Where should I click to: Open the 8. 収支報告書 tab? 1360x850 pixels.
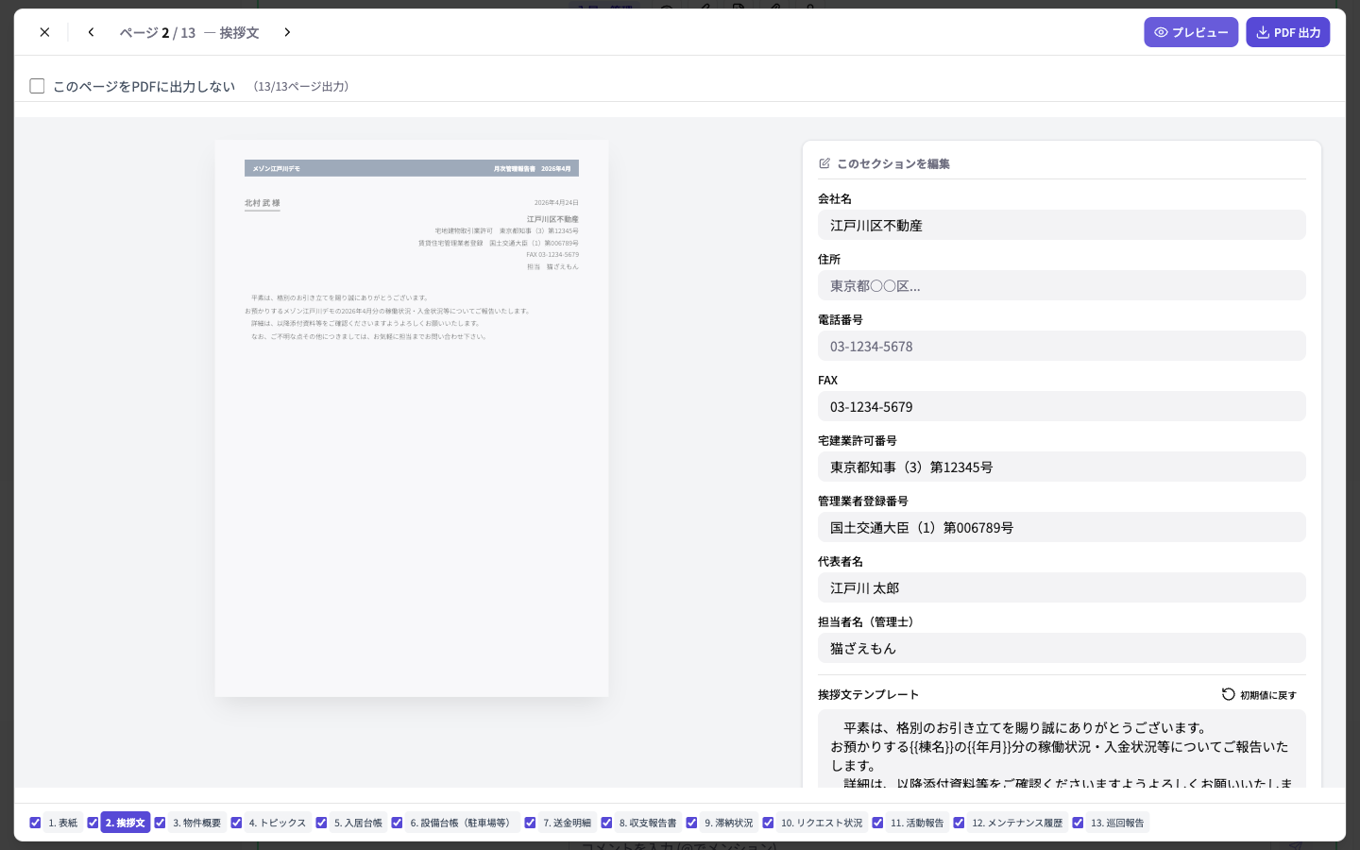click(648, 823)
